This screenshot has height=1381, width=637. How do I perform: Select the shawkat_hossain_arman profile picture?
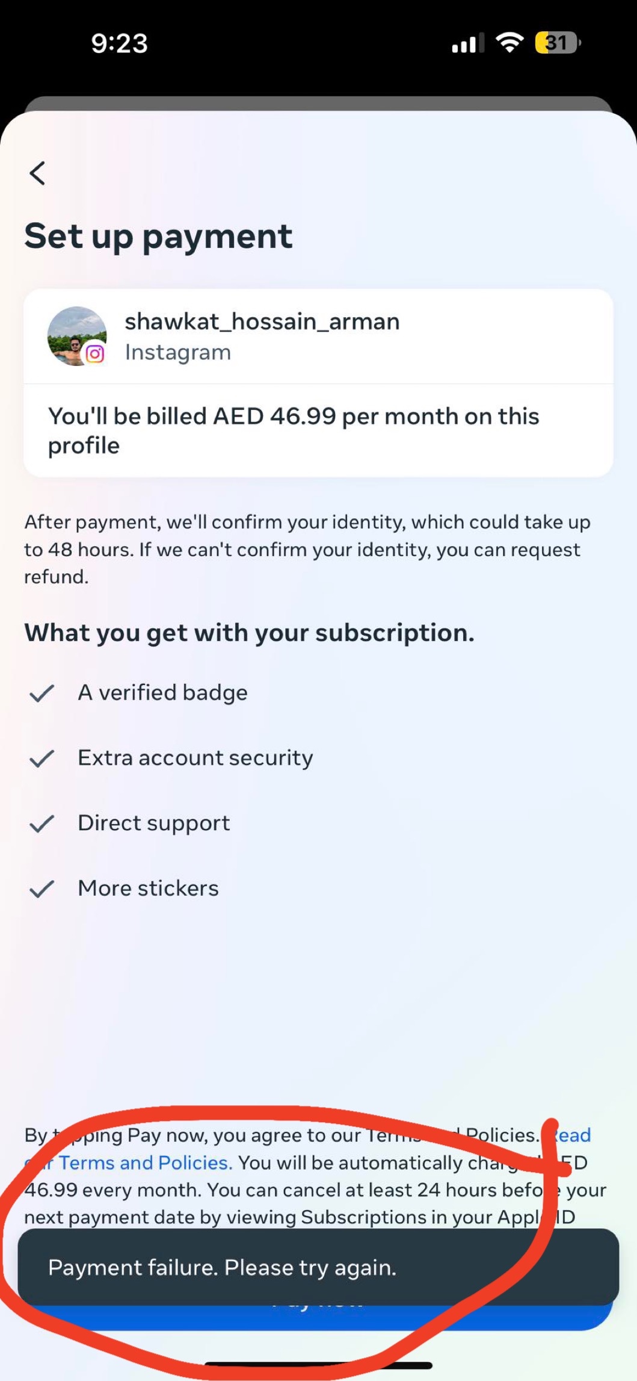tap(77, 336)
